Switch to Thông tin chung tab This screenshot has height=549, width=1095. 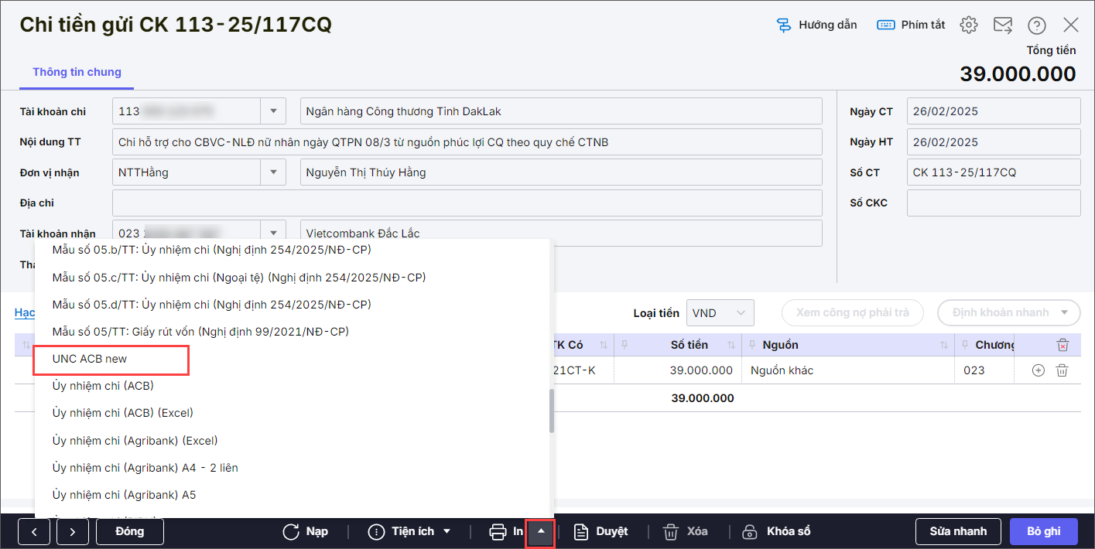(x=77, y=72)
